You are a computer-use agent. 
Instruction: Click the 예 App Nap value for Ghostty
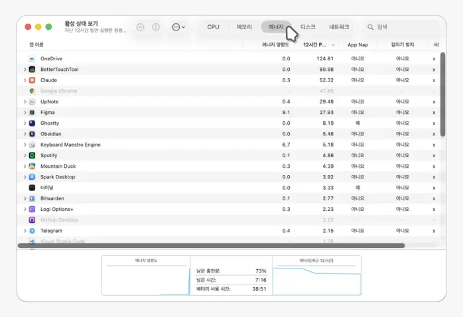click(358, 123)
